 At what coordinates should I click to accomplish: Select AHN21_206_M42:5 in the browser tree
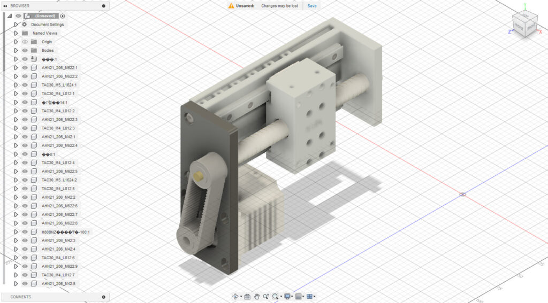(x=59, y=283)
